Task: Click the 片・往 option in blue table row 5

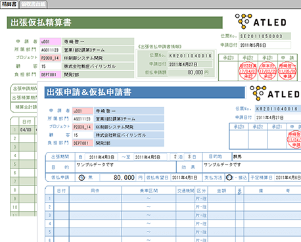Action: (x=201, y=232)
